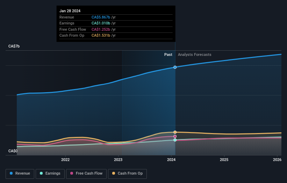Click the teal Earnings legend dot
This screenshot has width=287, height=183.
coord(41,173)
